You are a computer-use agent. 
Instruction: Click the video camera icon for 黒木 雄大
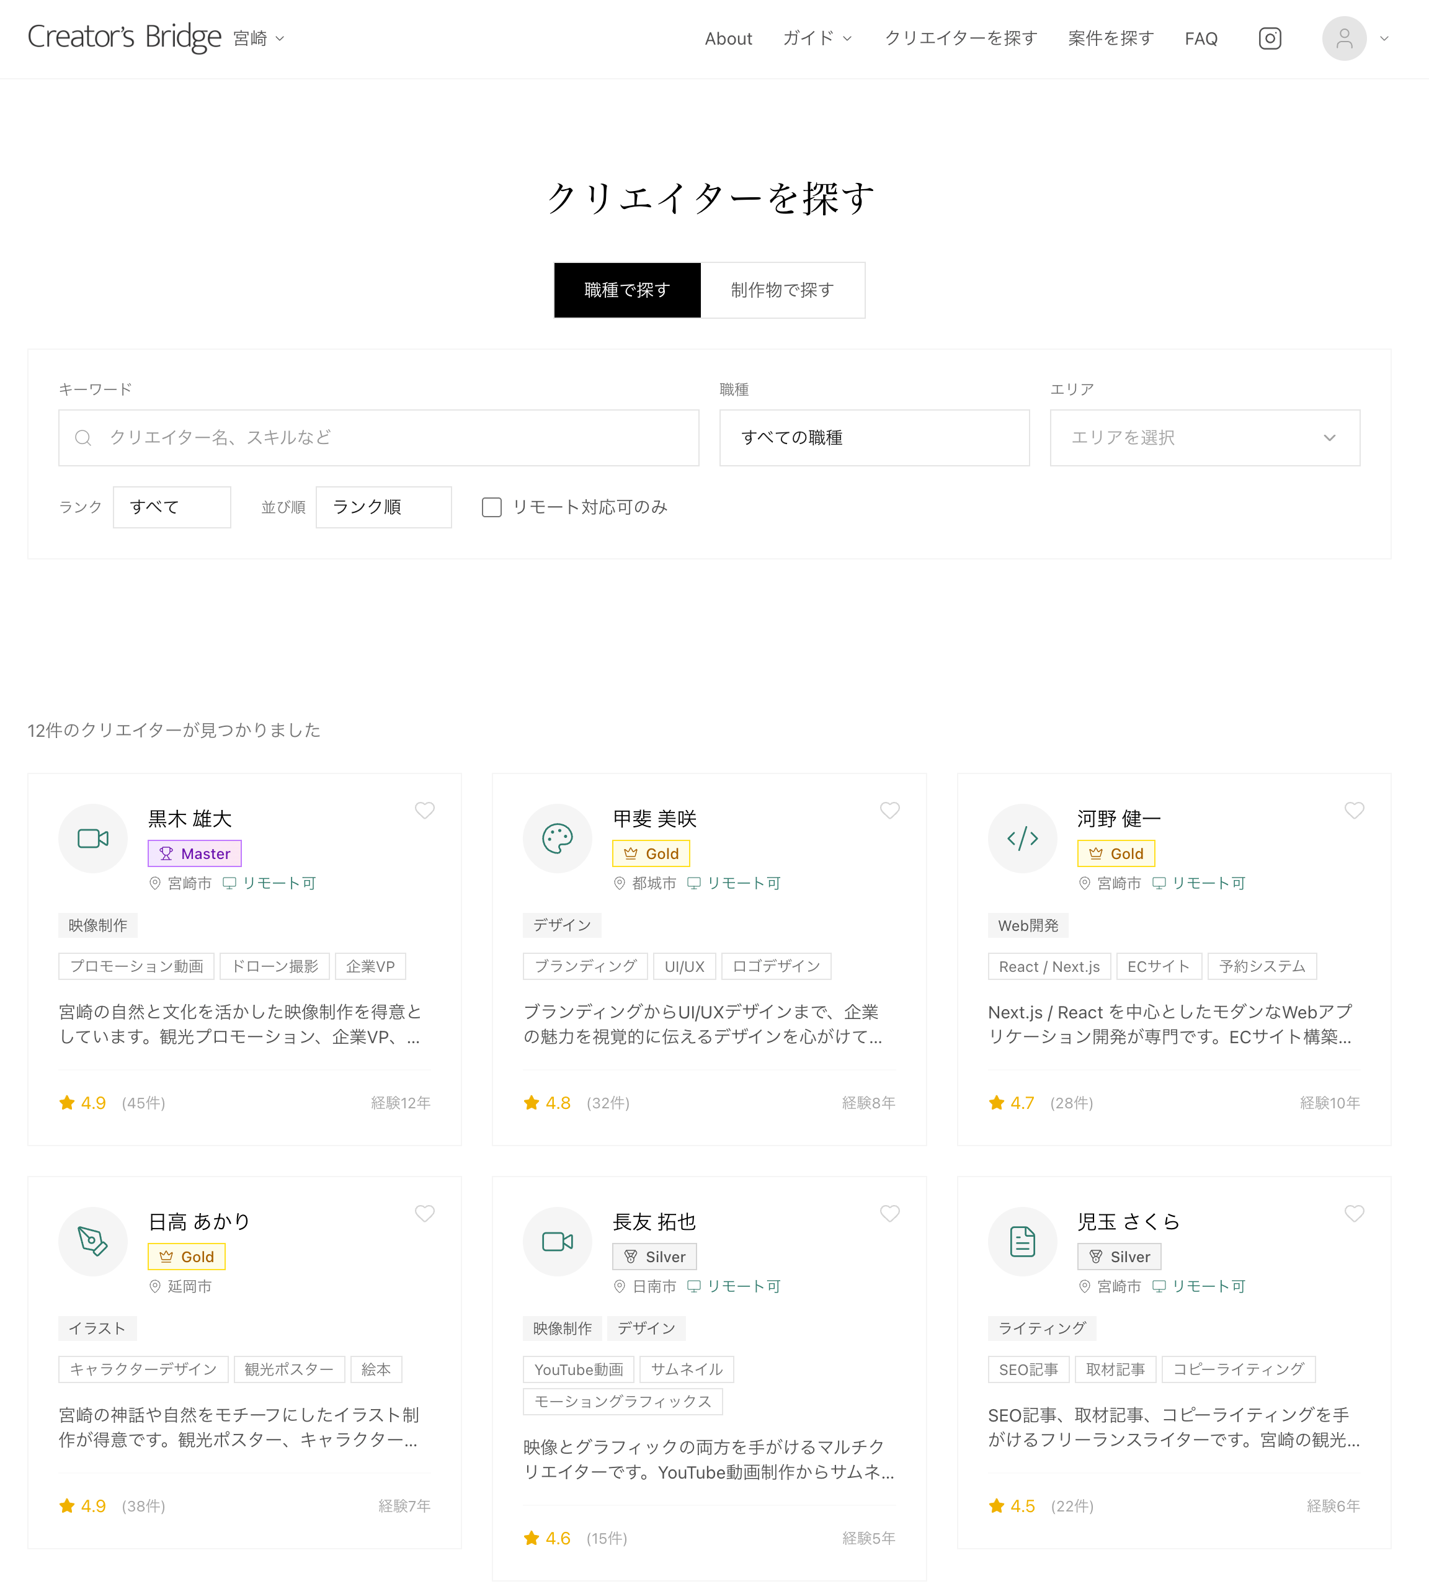click(92, 839)
